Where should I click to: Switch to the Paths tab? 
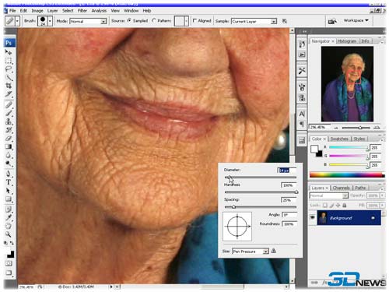[360, 188]
